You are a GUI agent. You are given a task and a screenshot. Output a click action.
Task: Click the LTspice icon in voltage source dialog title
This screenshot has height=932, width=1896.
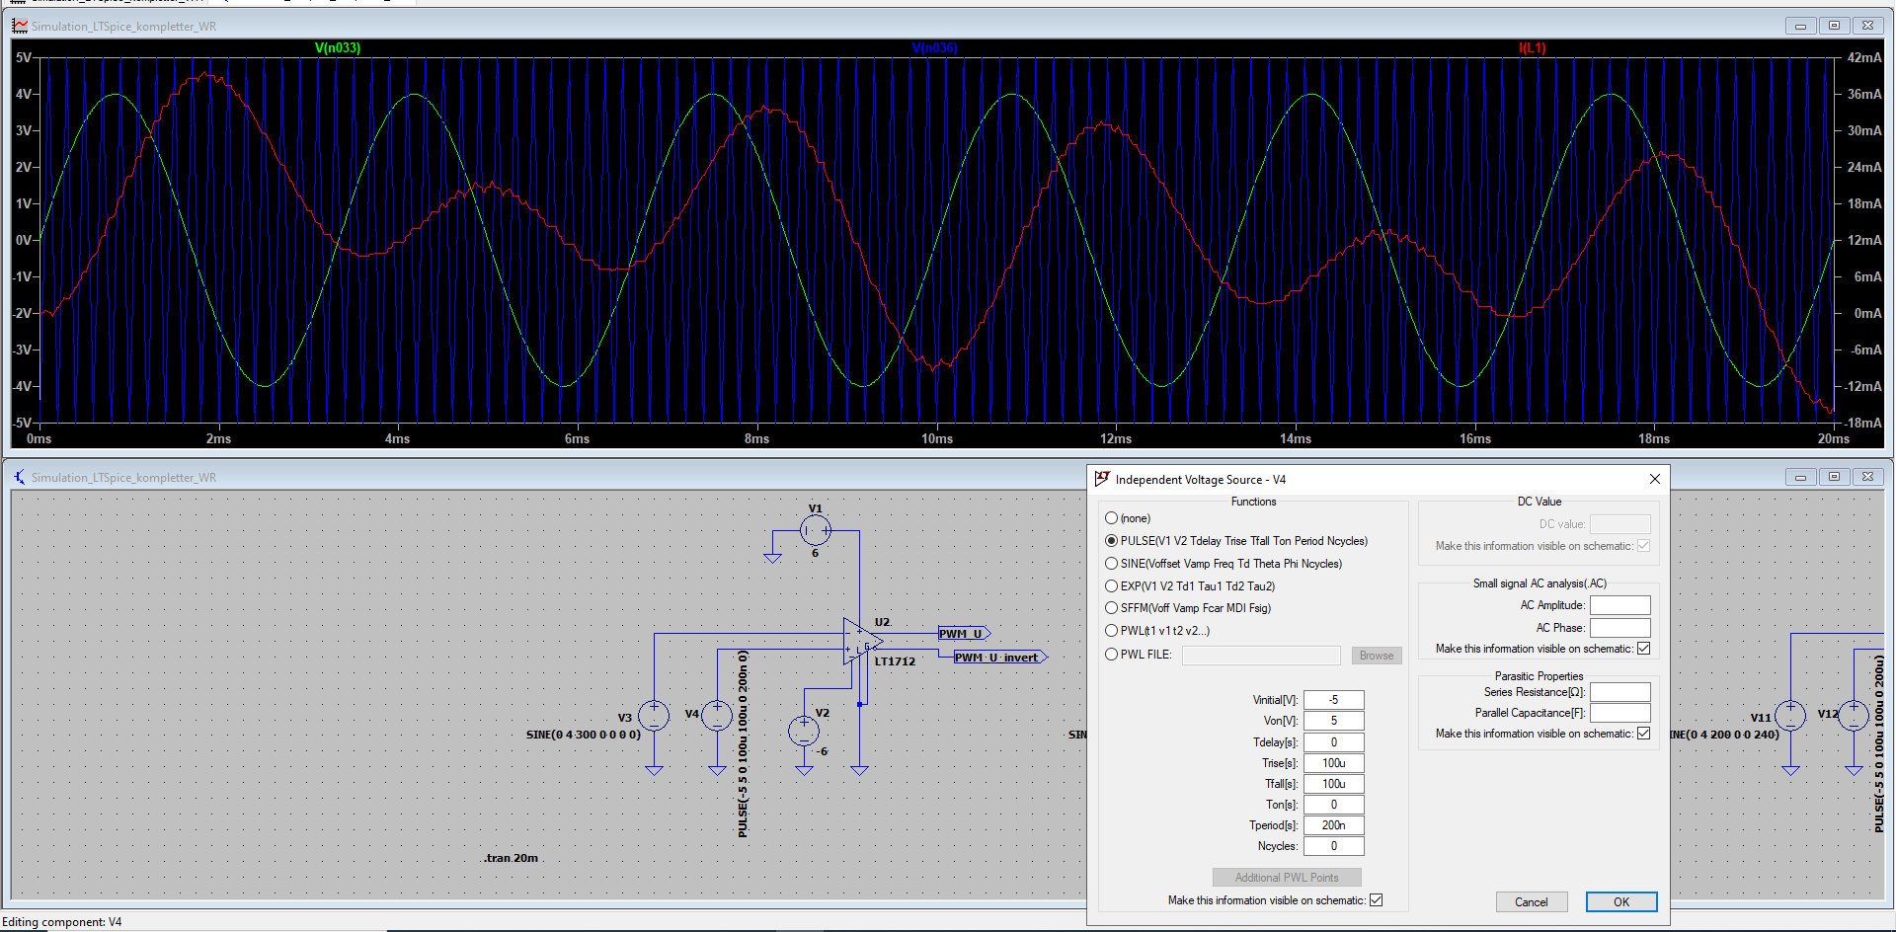point(1102,479)
